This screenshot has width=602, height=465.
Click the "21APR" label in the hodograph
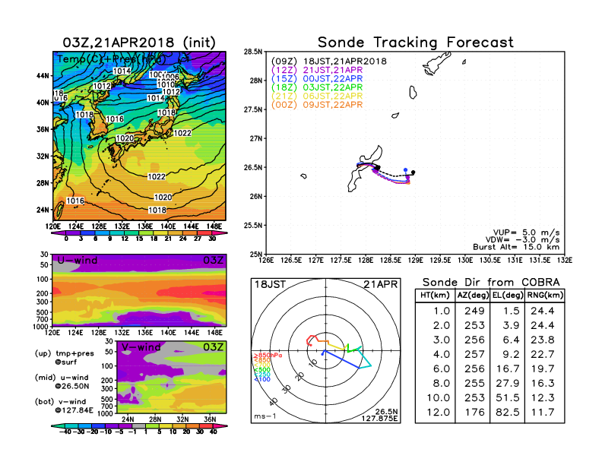[381, 285]
